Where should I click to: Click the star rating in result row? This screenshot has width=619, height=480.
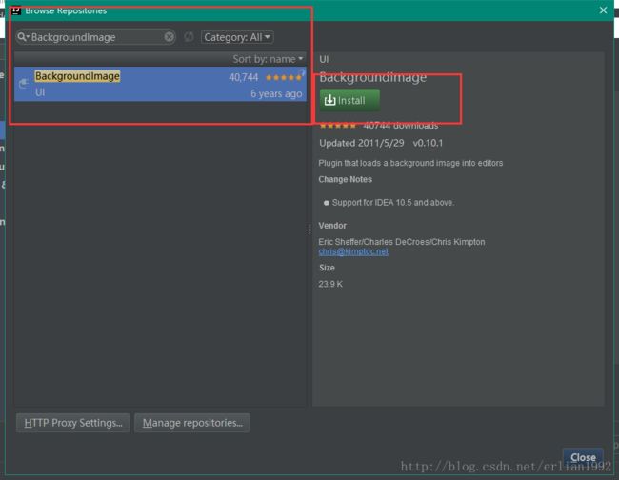284,78
